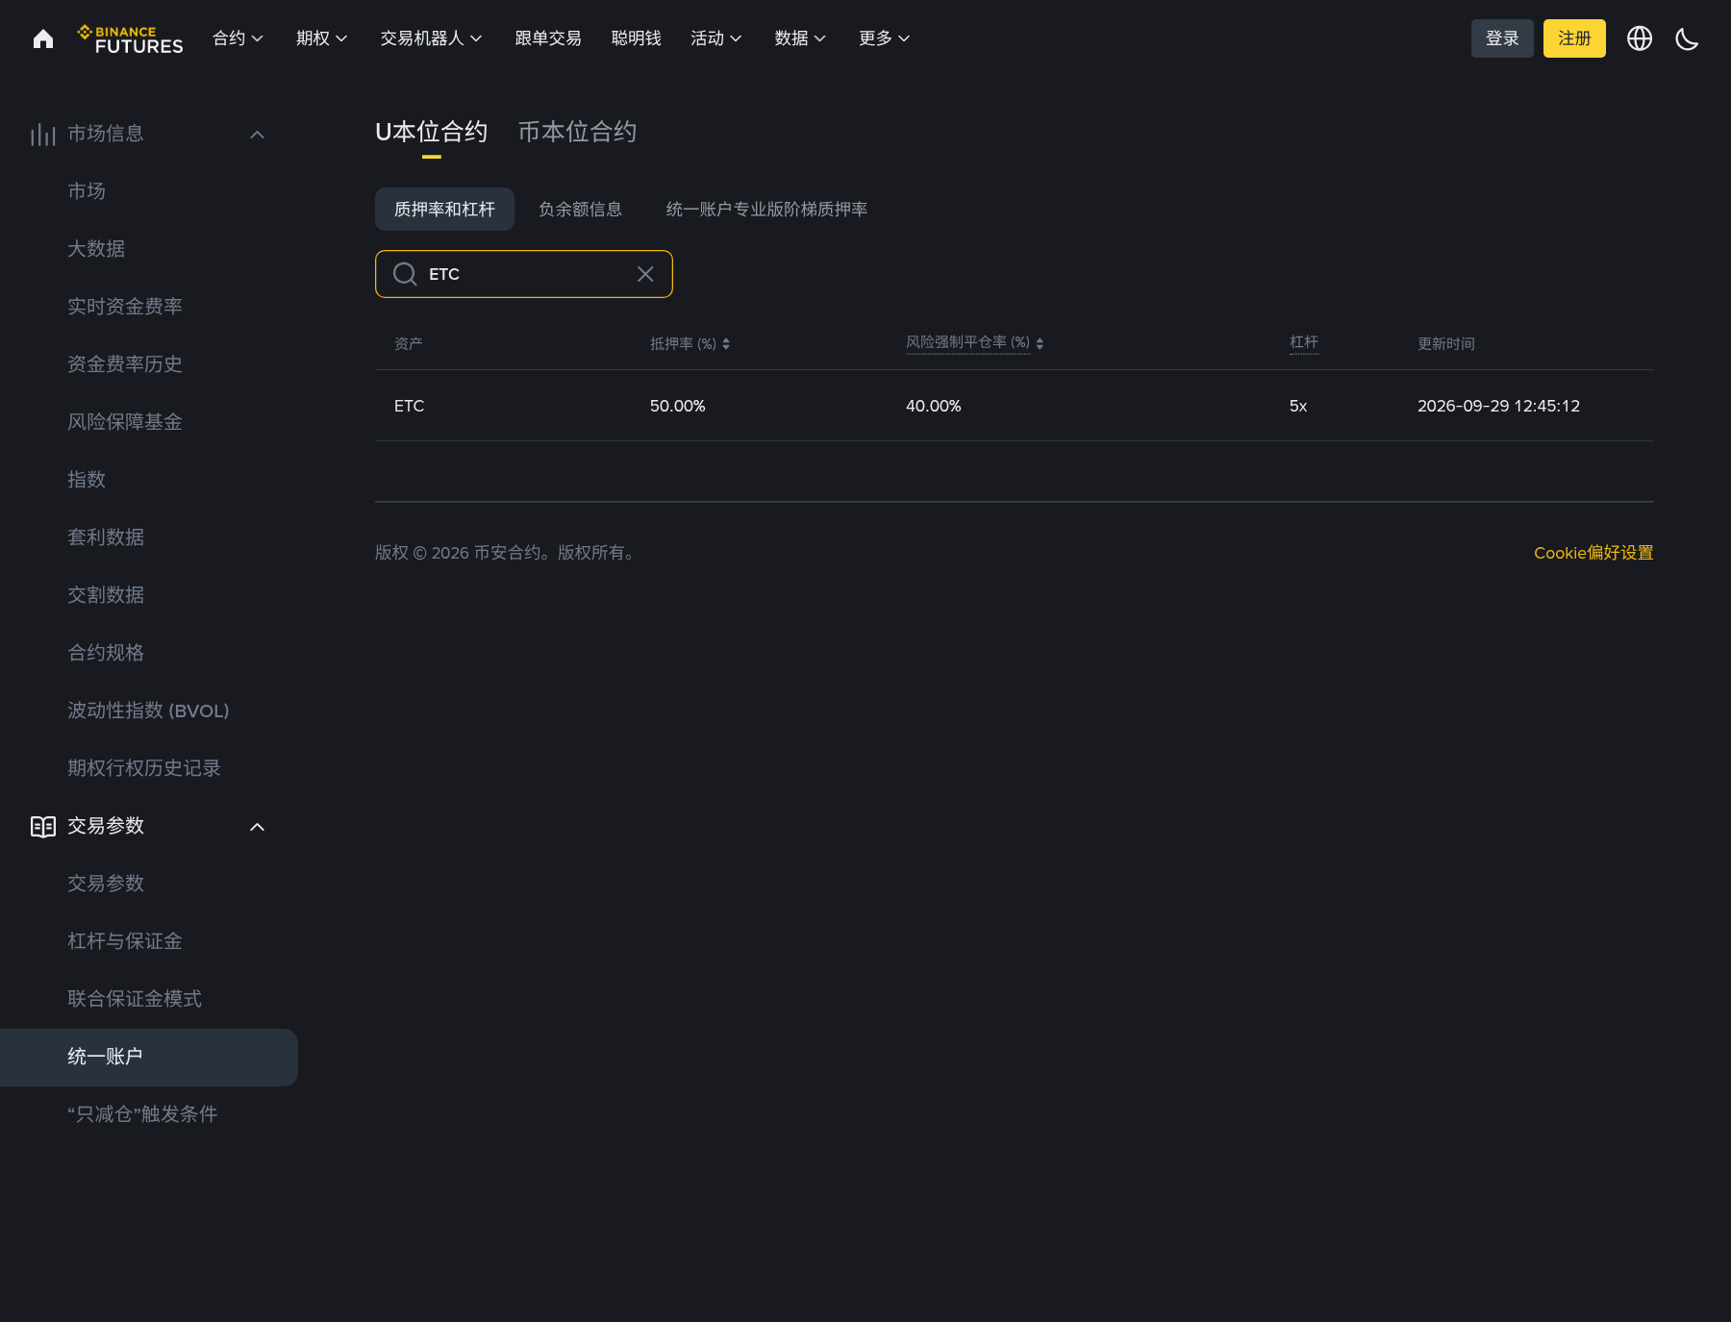
Task: Select the U本位合约 tab
Action: pos(431,132)
